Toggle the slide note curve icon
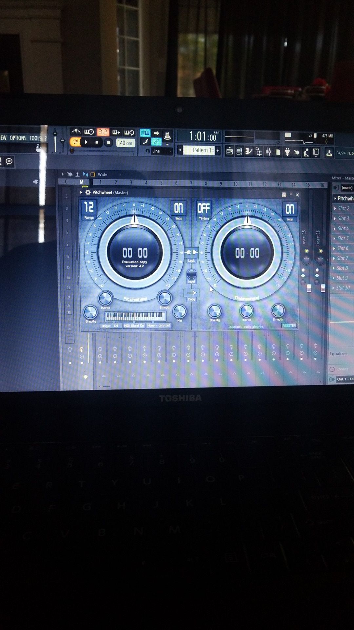 145,142
